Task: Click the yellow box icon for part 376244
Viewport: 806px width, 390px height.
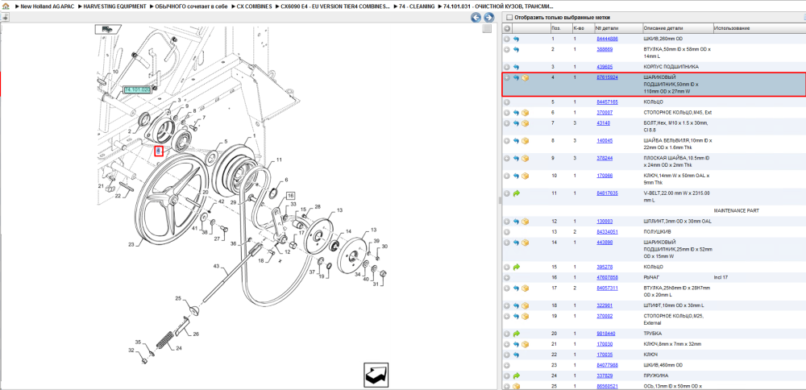Action: click(526, 159)
